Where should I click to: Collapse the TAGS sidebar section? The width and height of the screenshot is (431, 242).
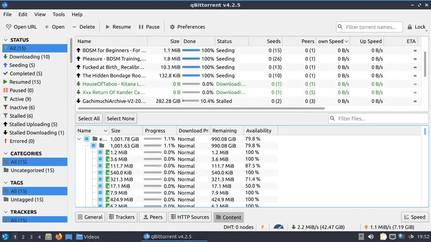pos(6,183)
